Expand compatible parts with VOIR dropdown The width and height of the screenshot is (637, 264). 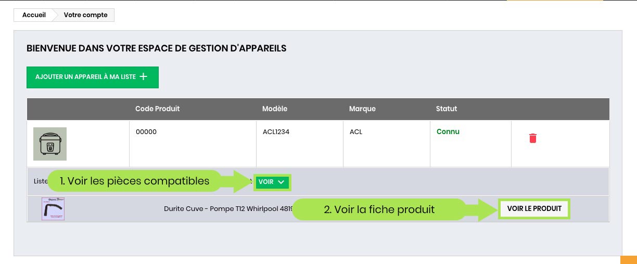click(272, 182)
